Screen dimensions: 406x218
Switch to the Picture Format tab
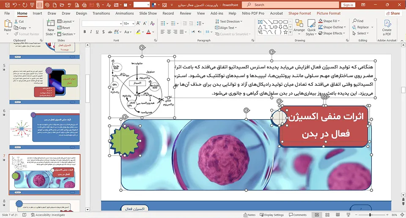tap(329, 13)
